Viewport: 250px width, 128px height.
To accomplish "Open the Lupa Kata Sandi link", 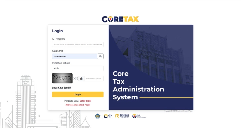I will coord(61,87).
